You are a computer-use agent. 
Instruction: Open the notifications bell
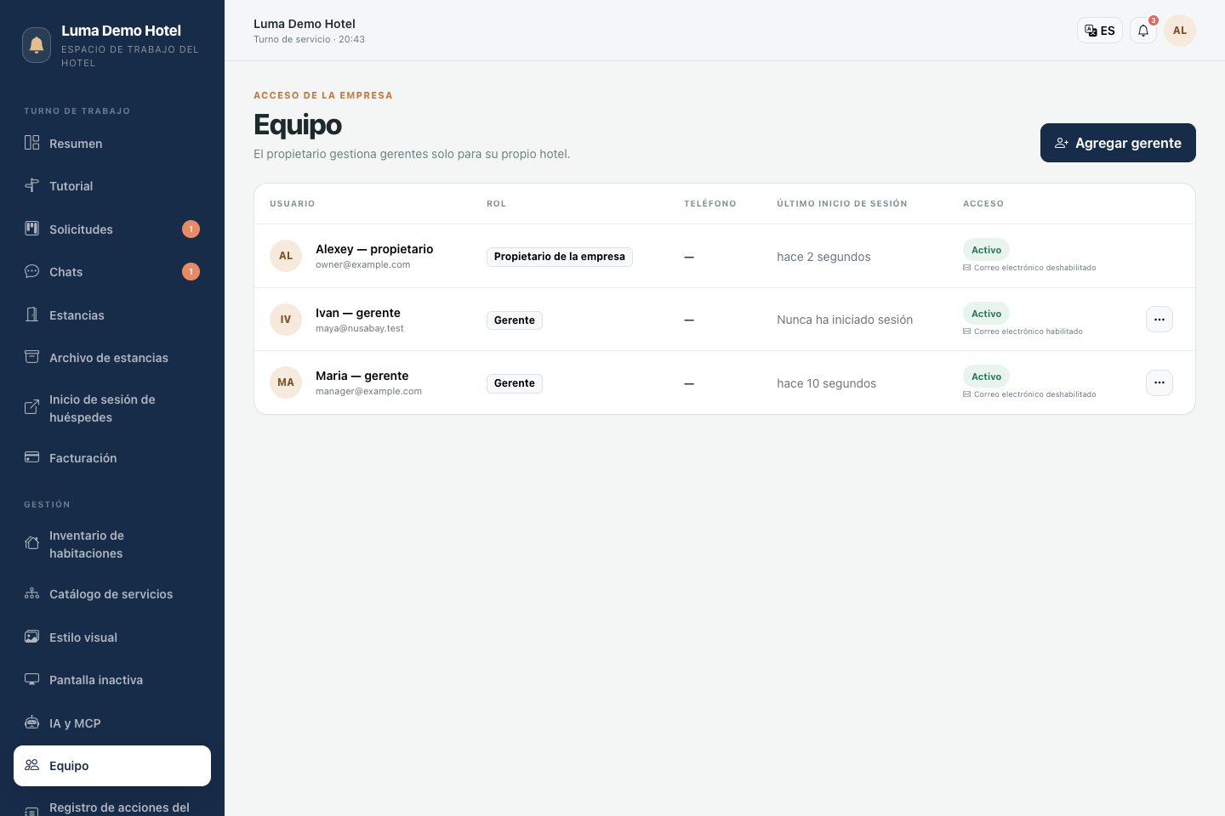pyautogui.click(x=1143, y=31)
